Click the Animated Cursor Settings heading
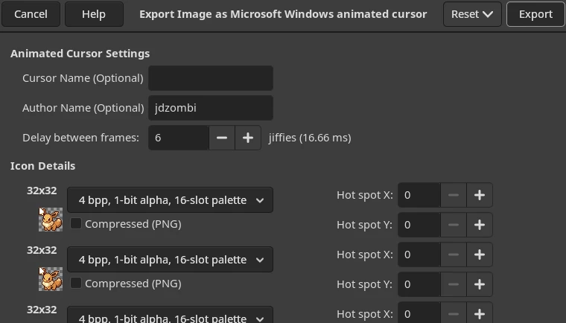This screenshot has width=566, height=323. pyautogui.click(x=80, y=54)
